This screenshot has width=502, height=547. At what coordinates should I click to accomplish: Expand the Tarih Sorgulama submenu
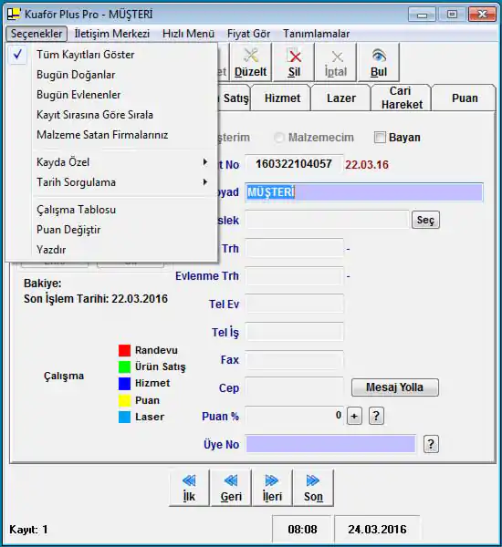(x=111, y=182)
